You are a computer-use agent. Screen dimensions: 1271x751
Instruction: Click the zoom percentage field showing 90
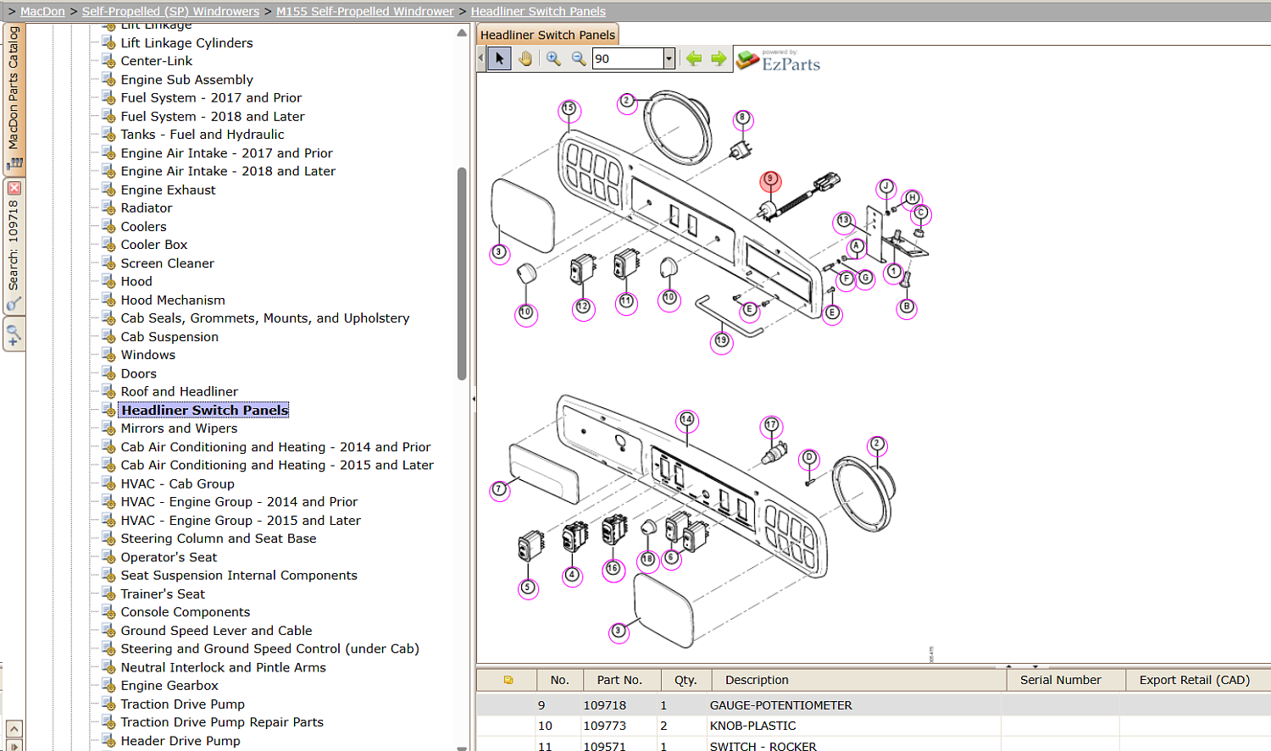pos(628,58)
